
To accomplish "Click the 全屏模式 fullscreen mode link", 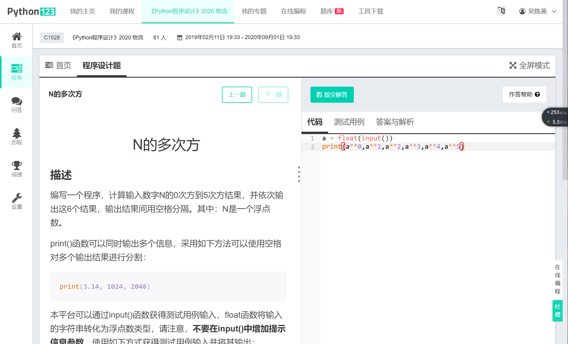I will tap(530, 65).
